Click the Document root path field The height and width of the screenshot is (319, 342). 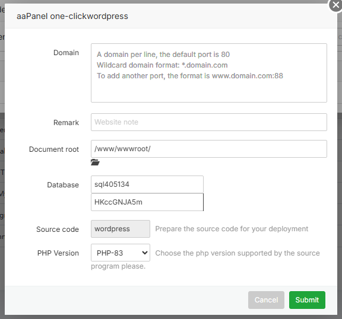tap(209, 149)
